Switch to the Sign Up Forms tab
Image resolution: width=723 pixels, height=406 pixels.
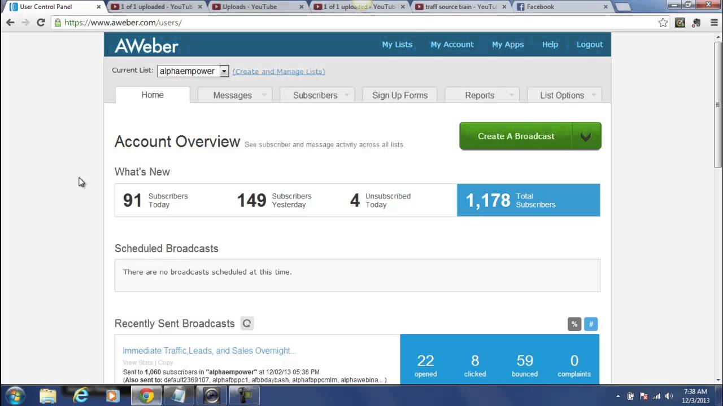click(399, 95)
